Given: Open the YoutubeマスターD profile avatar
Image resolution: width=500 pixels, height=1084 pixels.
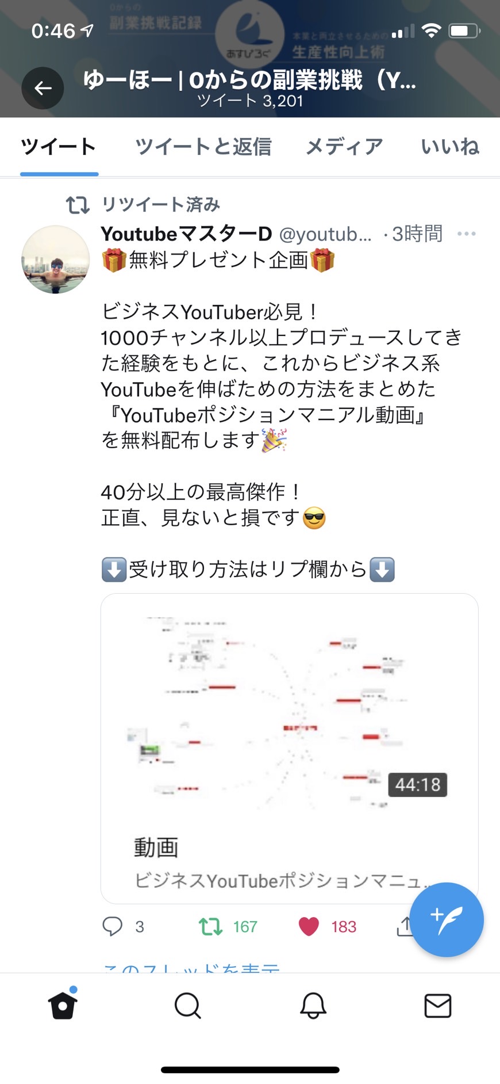Looking at the screenshot, I should [56, 260].
